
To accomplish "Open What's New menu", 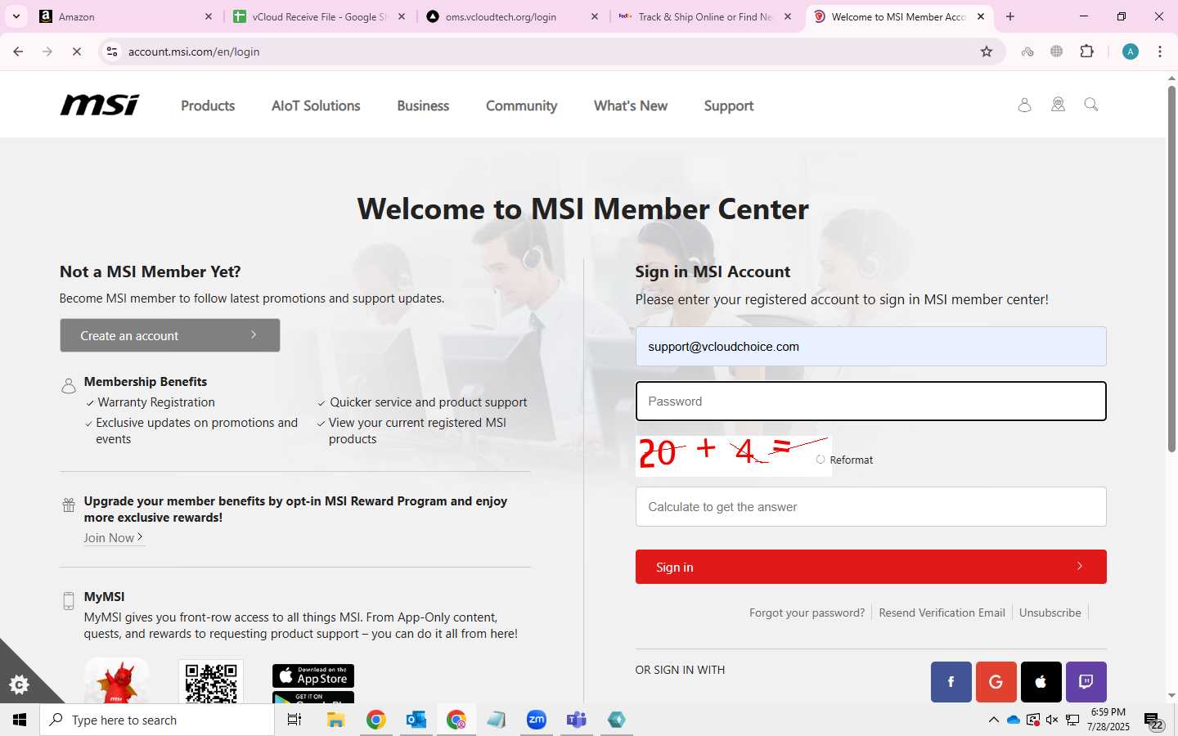I will tap(631, 105).
